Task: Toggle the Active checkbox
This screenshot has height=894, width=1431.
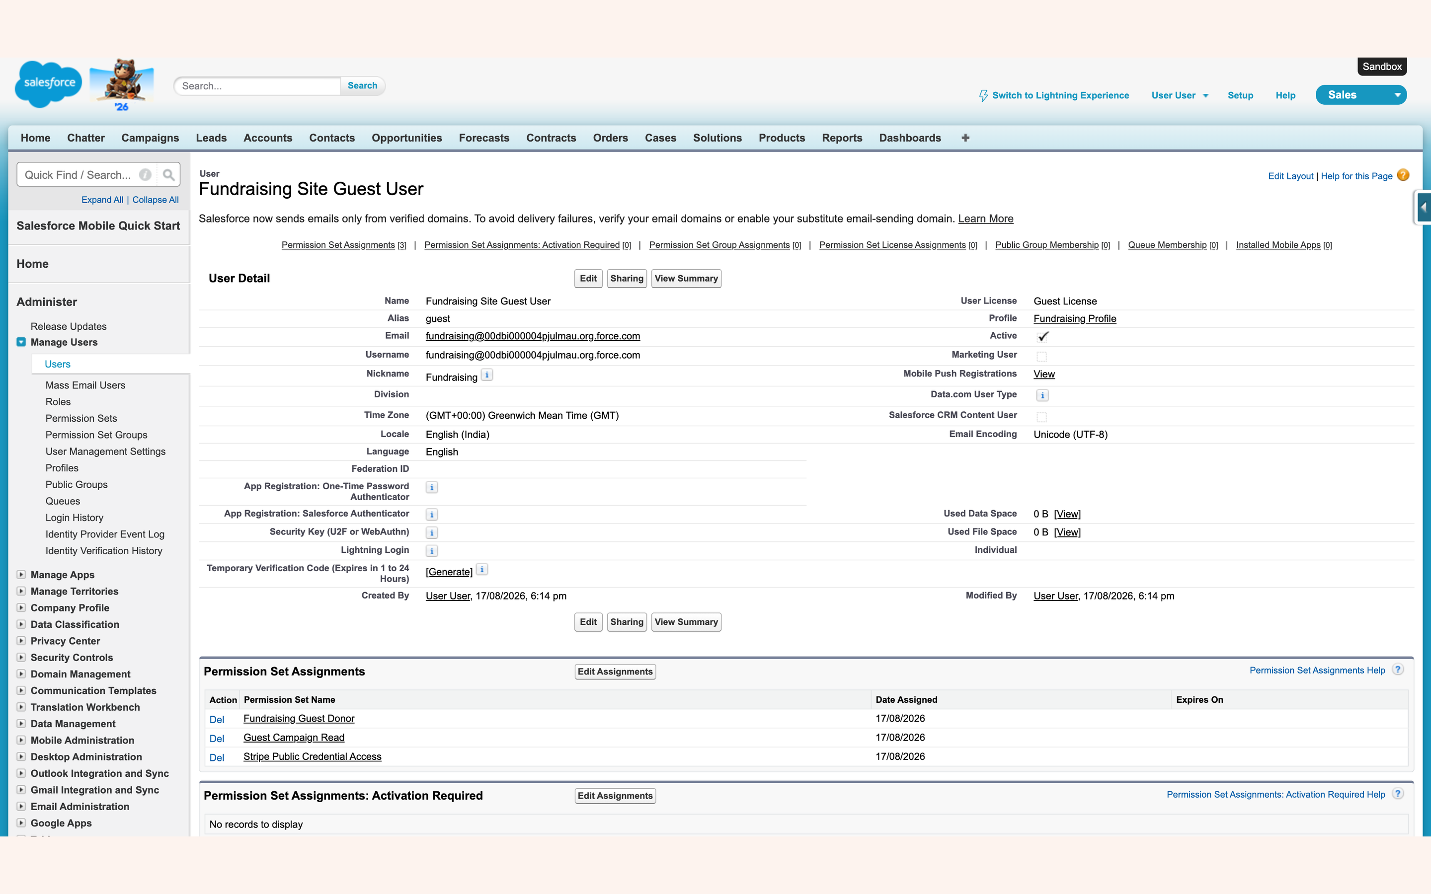Action: point(1042,336)
